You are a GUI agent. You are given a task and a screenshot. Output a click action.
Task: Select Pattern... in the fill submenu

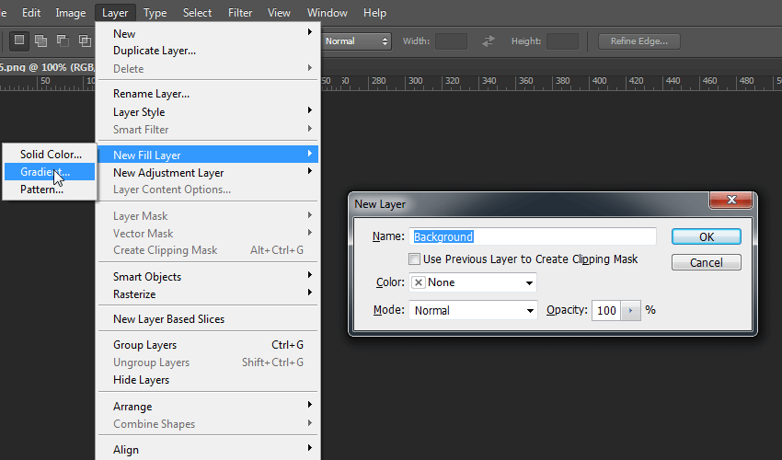coord(41,190)
